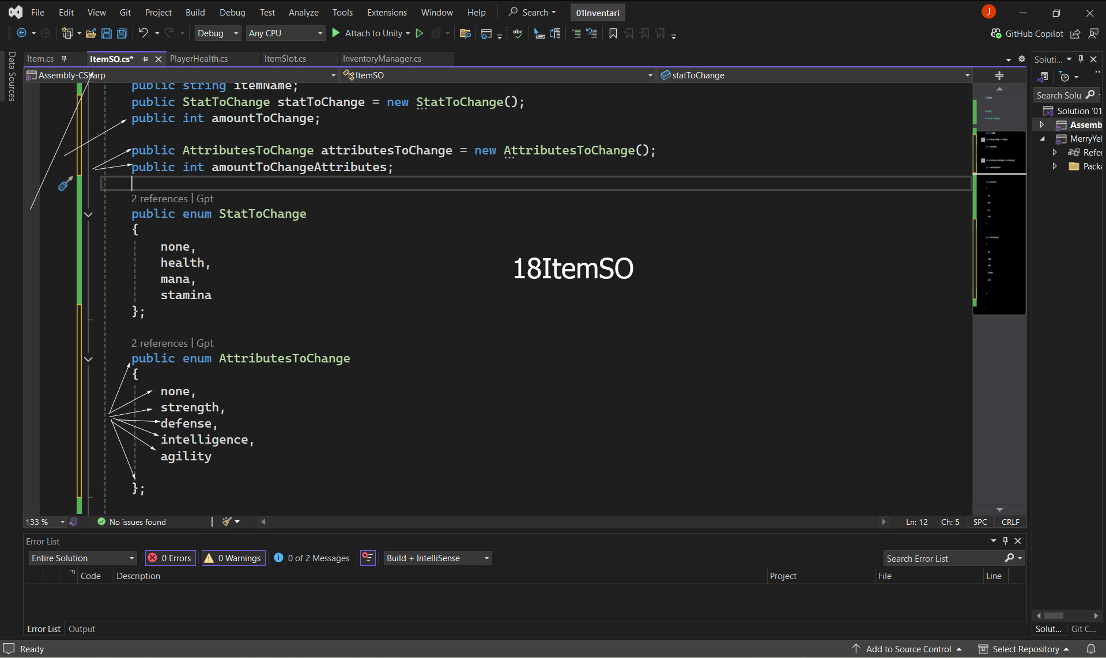Screen dimensions: 1106x658
Task: Click the Save All toolbar icon
Action: pos(122,33)
